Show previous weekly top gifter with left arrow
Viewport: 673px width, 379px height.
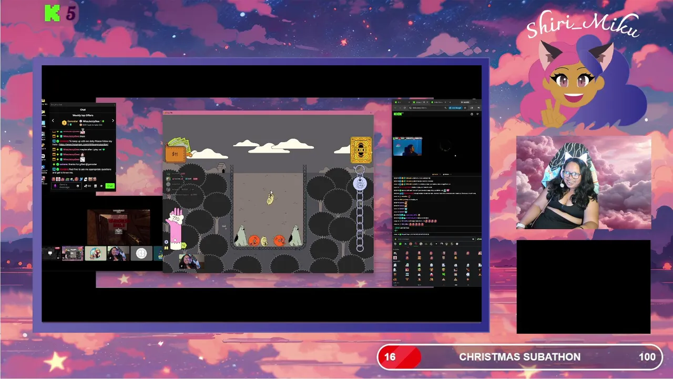[x=53, y=121]
